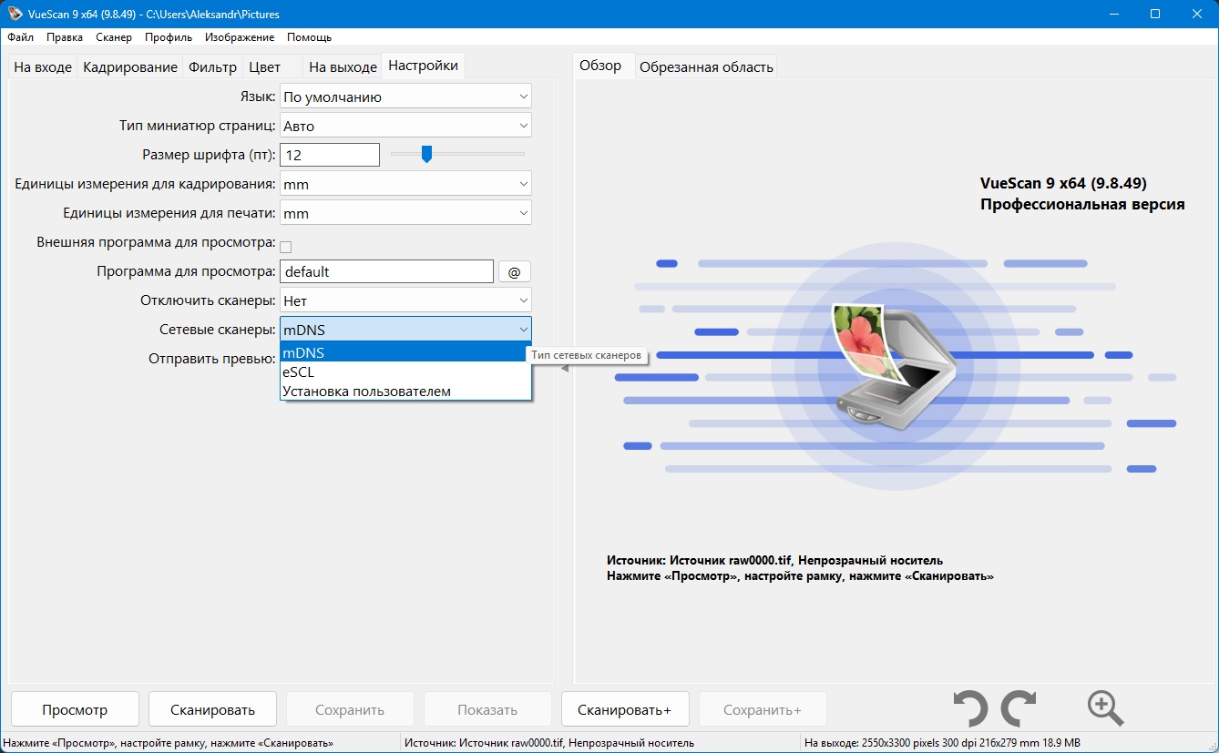This screenshot has height=753, width=1219.
Task: Open the Правка menu
Action: click(65, 37)
